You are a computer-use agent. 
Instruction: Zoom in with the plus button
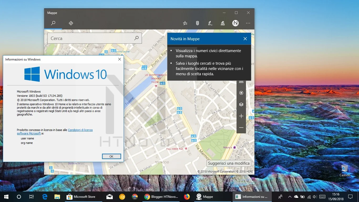[x=241, y=116]
